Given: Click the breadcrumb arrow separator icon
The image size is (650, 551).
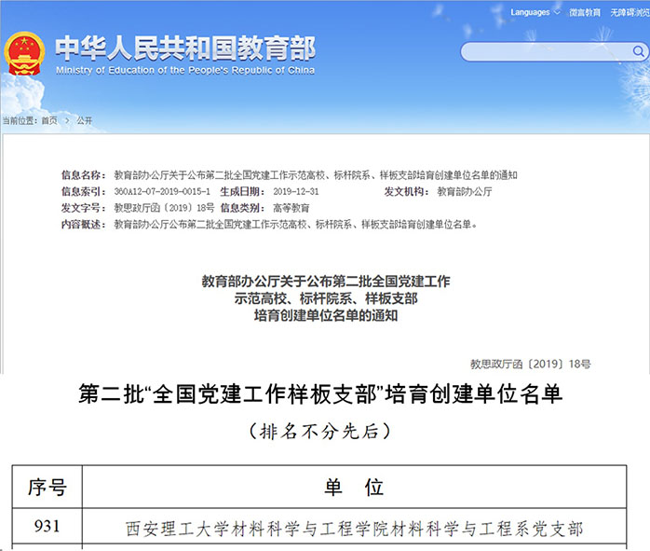Looking at the screenshot, I should 67,121.
